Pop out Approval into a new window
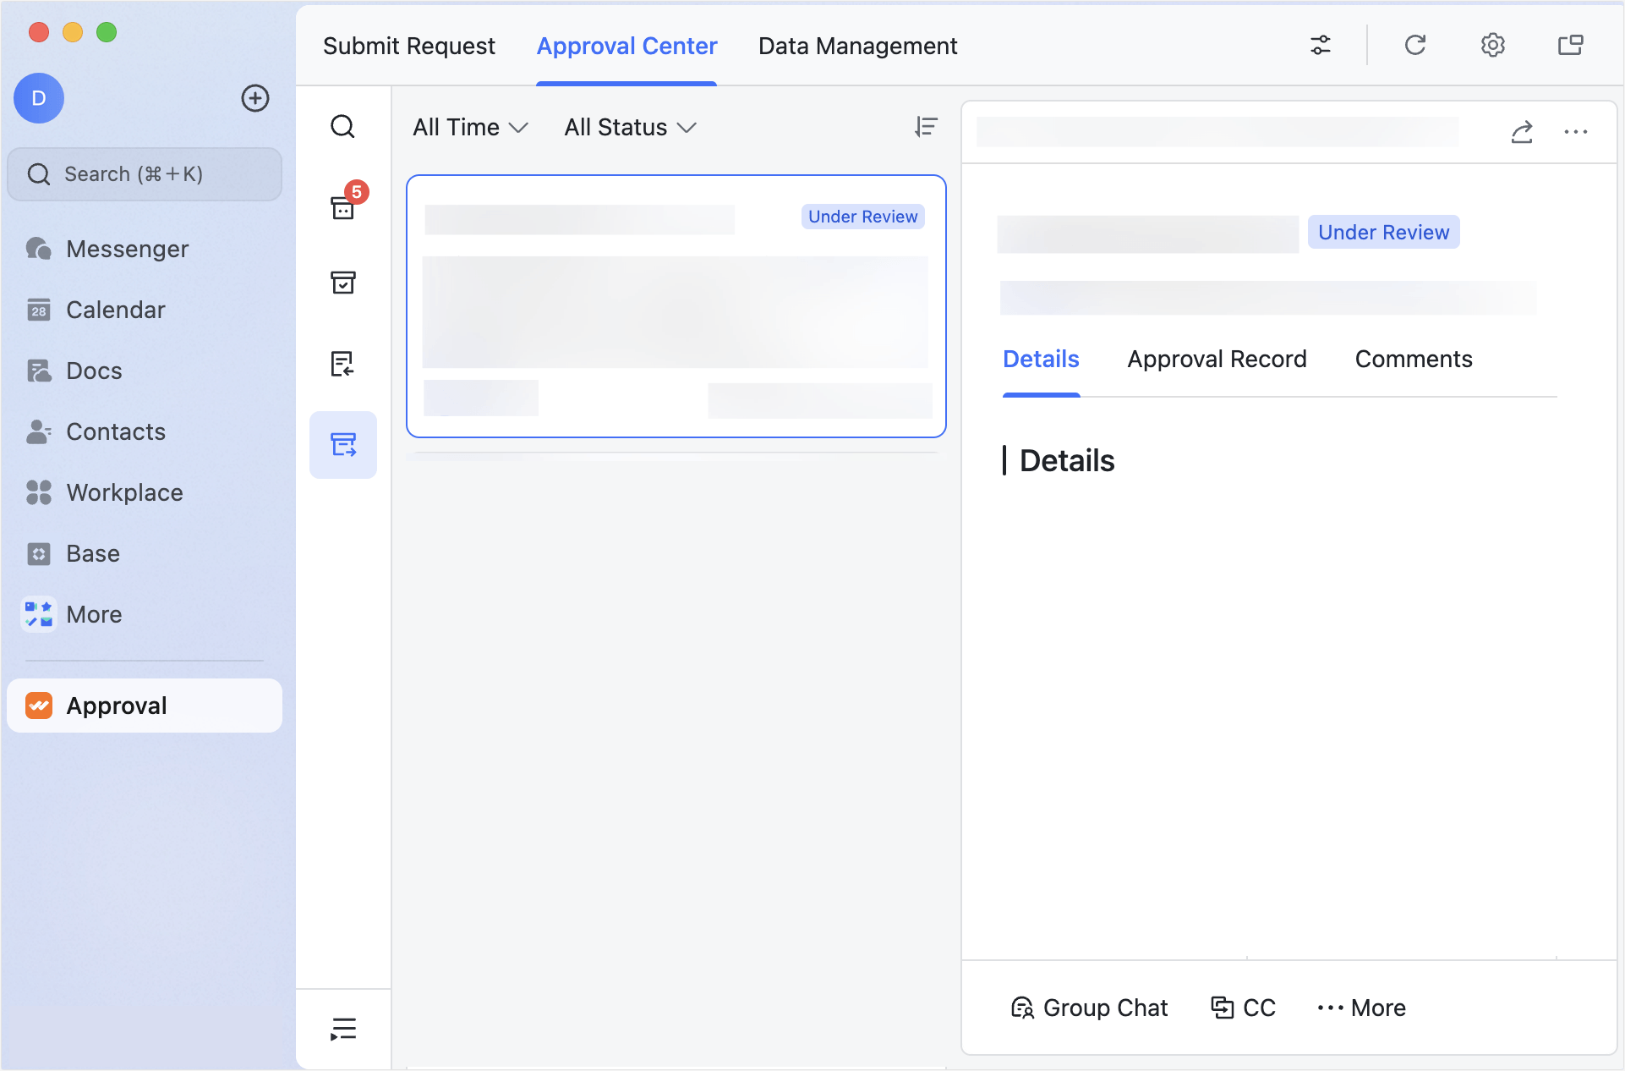Viewport: 1625px width, 1071px height. pyautogui.click(x=1571, y=45)
